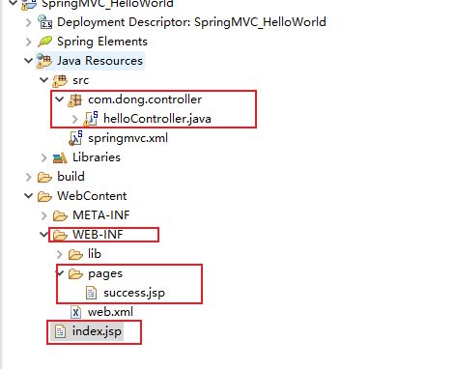Select the 'lib' label
Viewport: 454px width, 369px height.
95,254
